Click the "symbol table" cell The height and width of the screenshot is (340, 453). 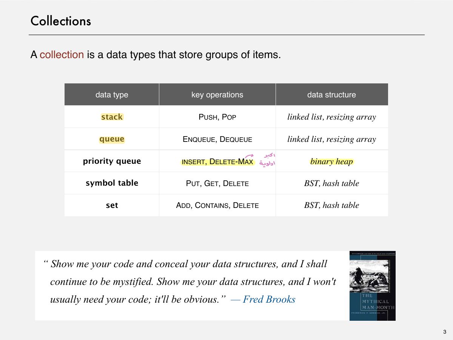(112, 183)
